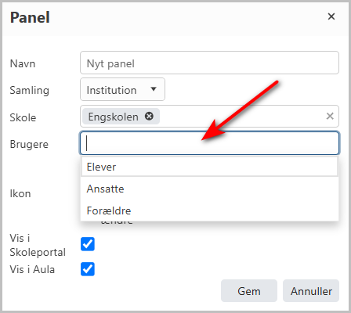
Task: Clear all schools with the Skole field X
Action: tap(330, 116)
